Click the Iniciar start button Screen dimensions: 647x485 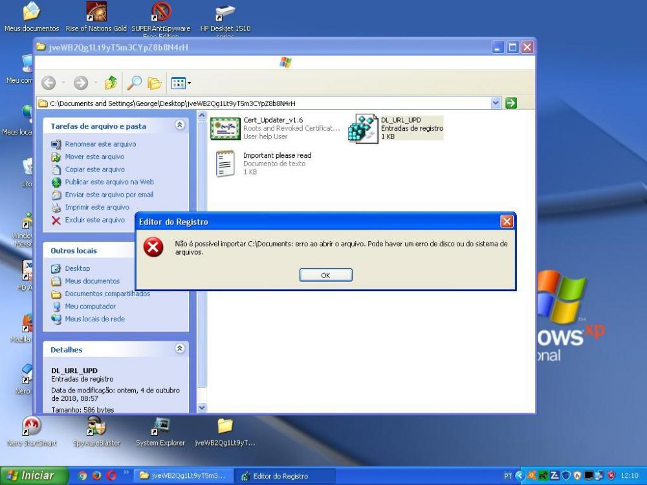pyautogui.click(x=31, y=476)
